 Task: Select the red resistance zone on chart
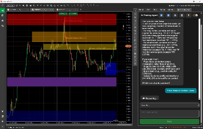coord(62,19)
